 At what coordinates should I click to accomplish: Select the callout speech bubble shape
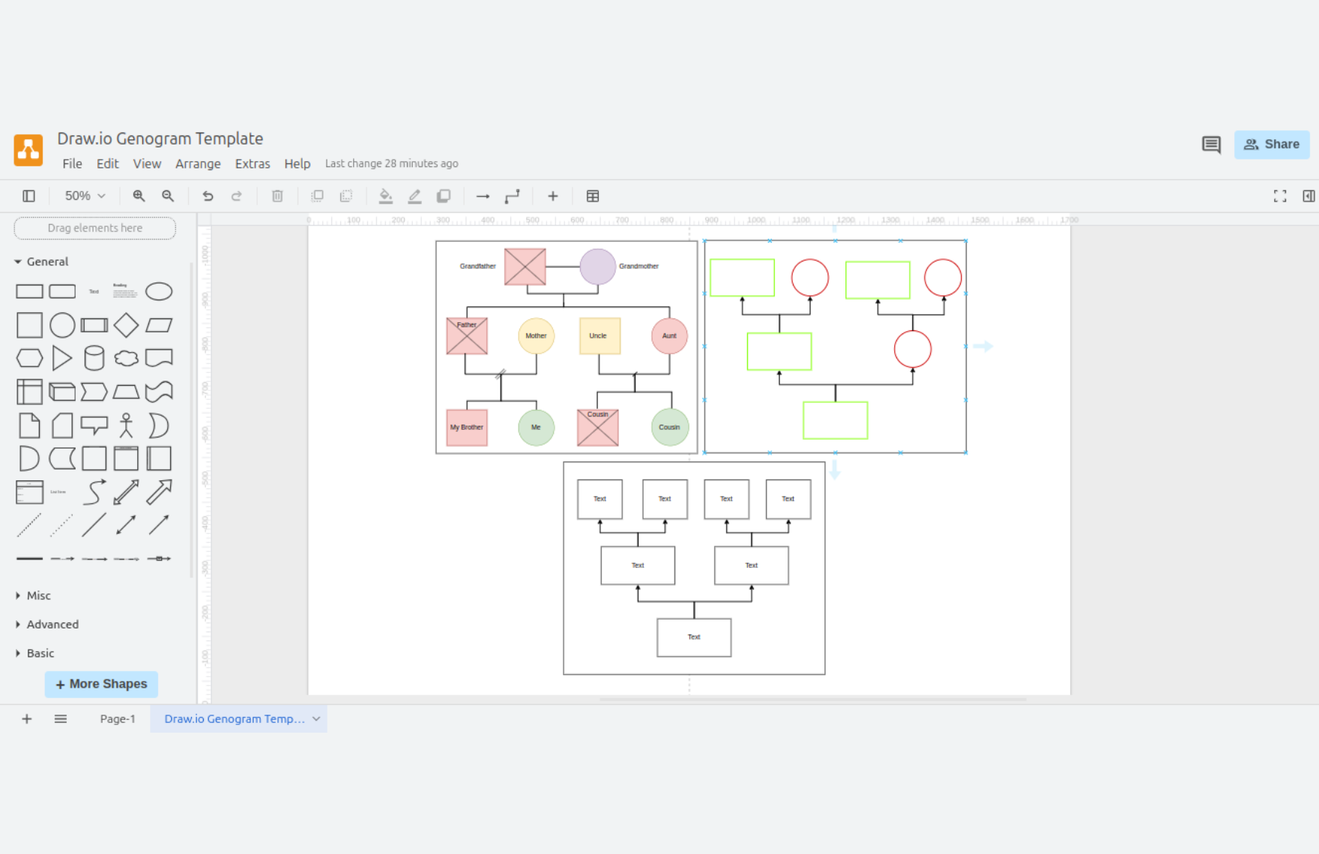pos(94,426)
